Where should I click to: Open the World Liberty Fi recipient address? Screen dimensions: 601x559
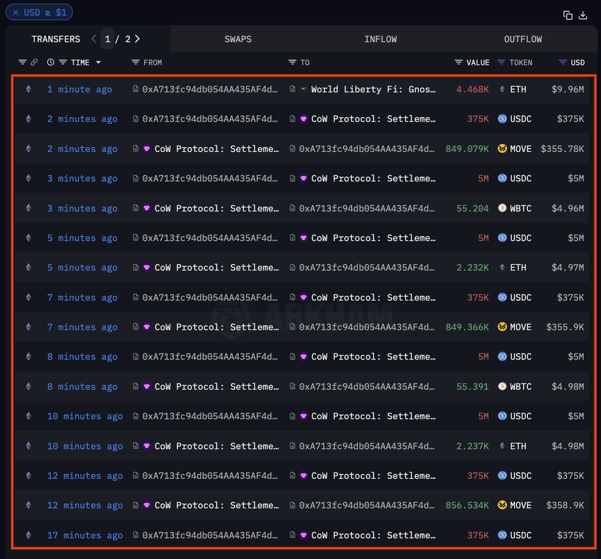(x=373, y=89)
